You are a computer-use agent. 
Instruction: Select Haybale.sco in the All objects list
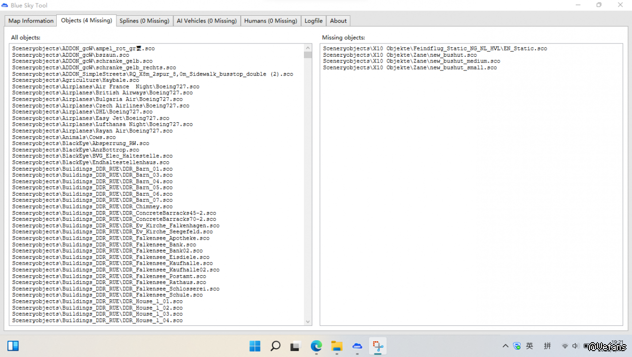(x=75, y=80)
